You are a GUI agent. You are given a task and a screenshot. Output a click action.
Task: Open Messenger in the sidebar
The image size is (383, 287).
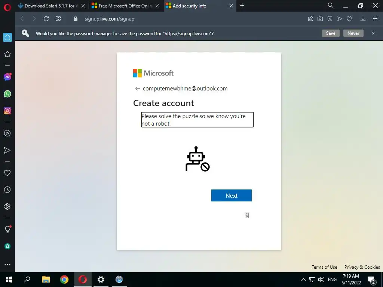pos(7,77)
